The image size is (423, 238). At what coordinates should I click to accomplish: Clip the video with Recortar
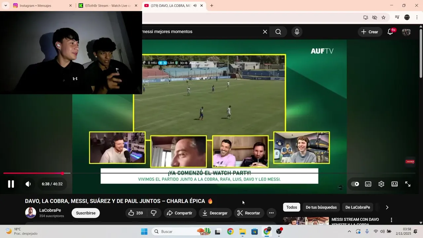pos(249,213)
